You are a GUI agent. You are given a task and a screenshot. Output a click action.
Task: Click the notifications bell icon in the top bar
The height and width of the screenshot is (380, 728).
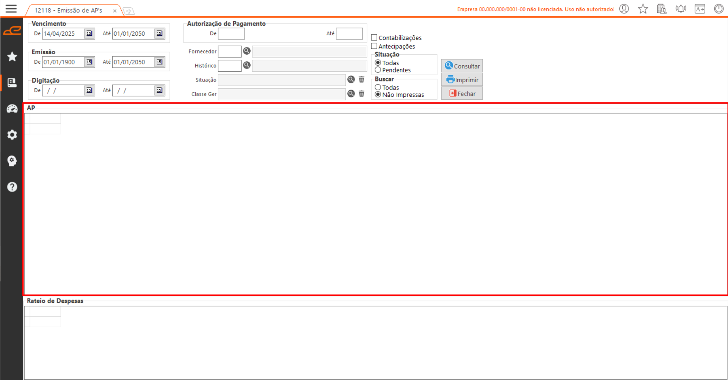681,9
